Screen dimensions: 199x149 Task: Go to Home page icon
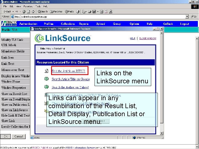(x=33, y=12)
